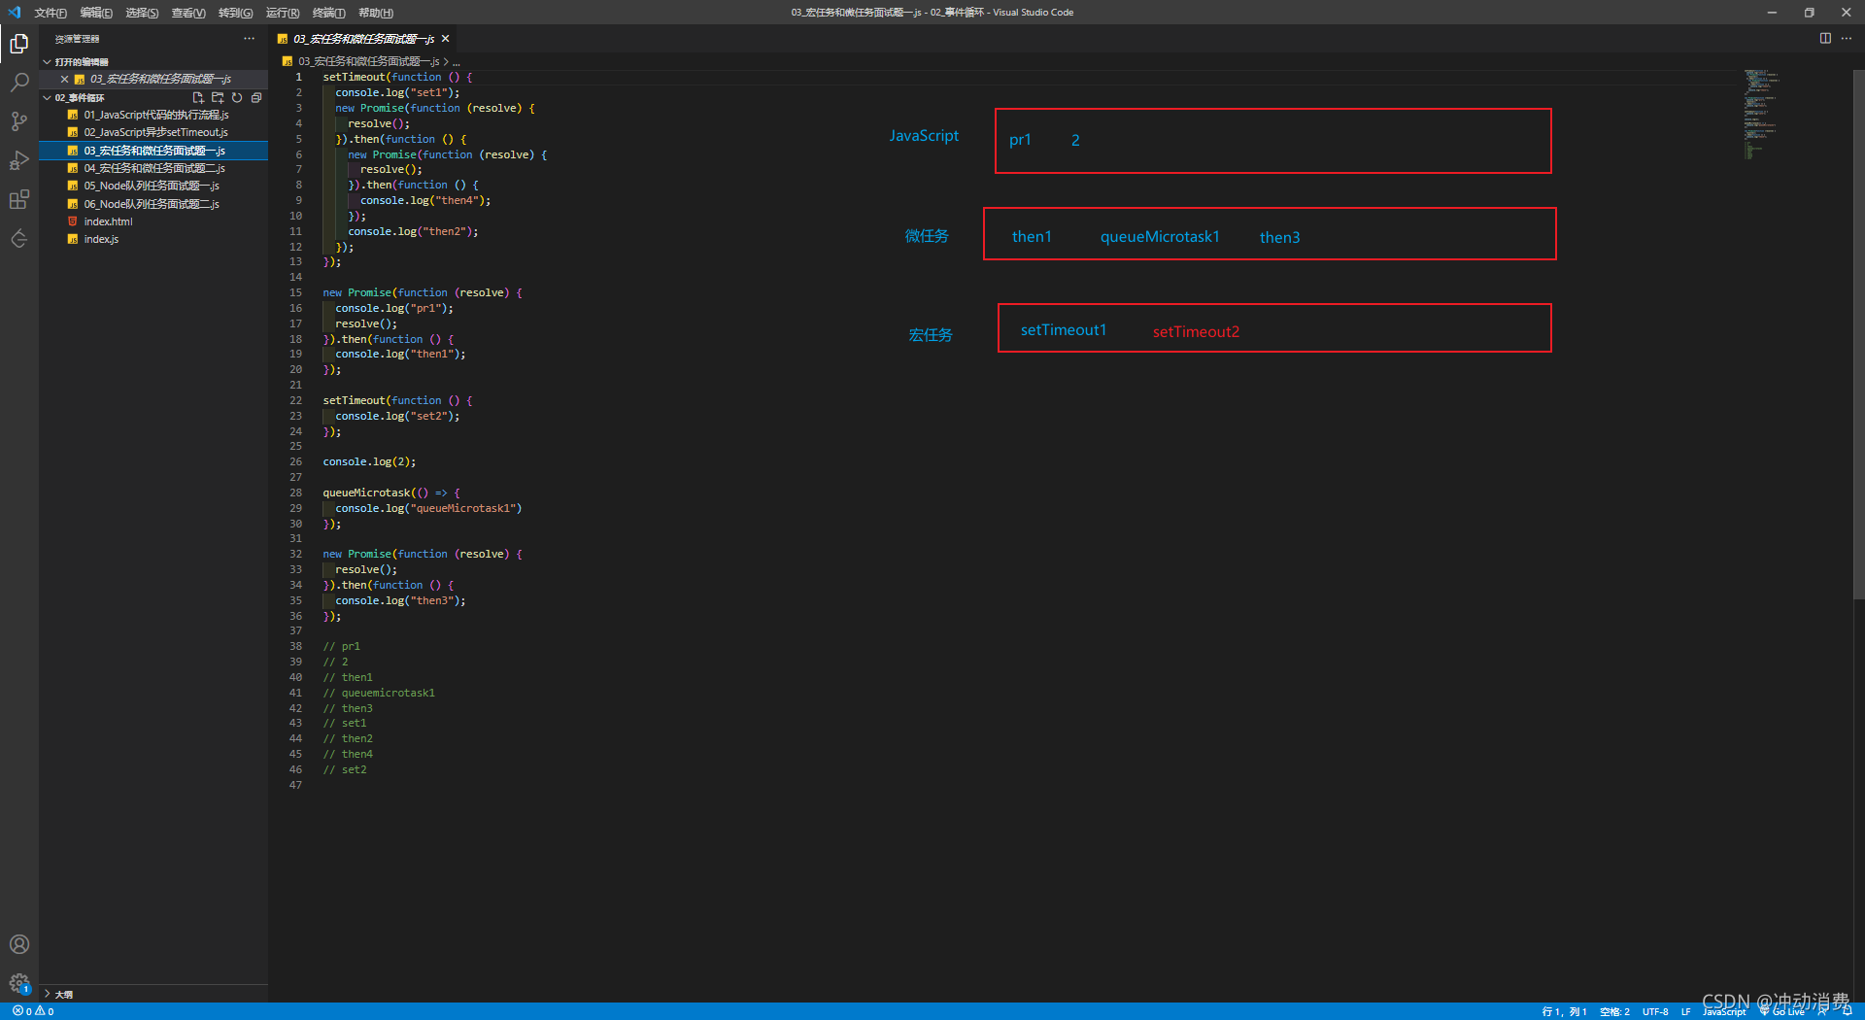Screen dimensions: 1865x1020
Task: Open the Explorer view in activity bar
Action: pyautogui.click(x=18, y=44)
